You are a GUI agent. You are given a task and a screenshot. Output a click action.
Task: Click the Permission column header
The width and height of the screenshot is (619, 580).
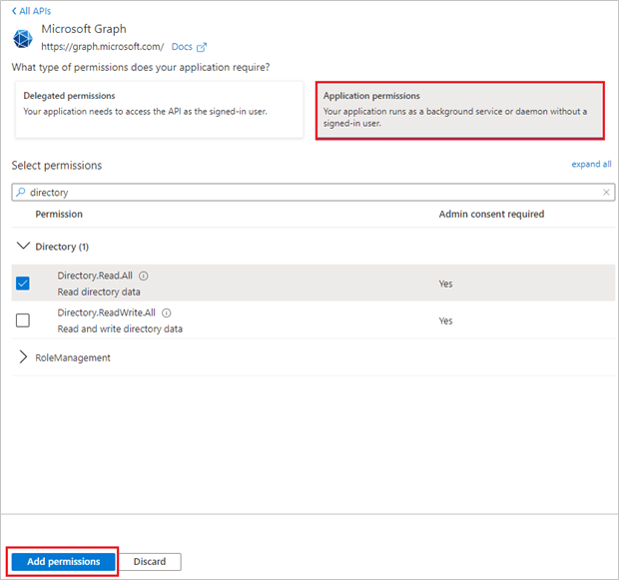pyautogui.click(x=59, y=214)
